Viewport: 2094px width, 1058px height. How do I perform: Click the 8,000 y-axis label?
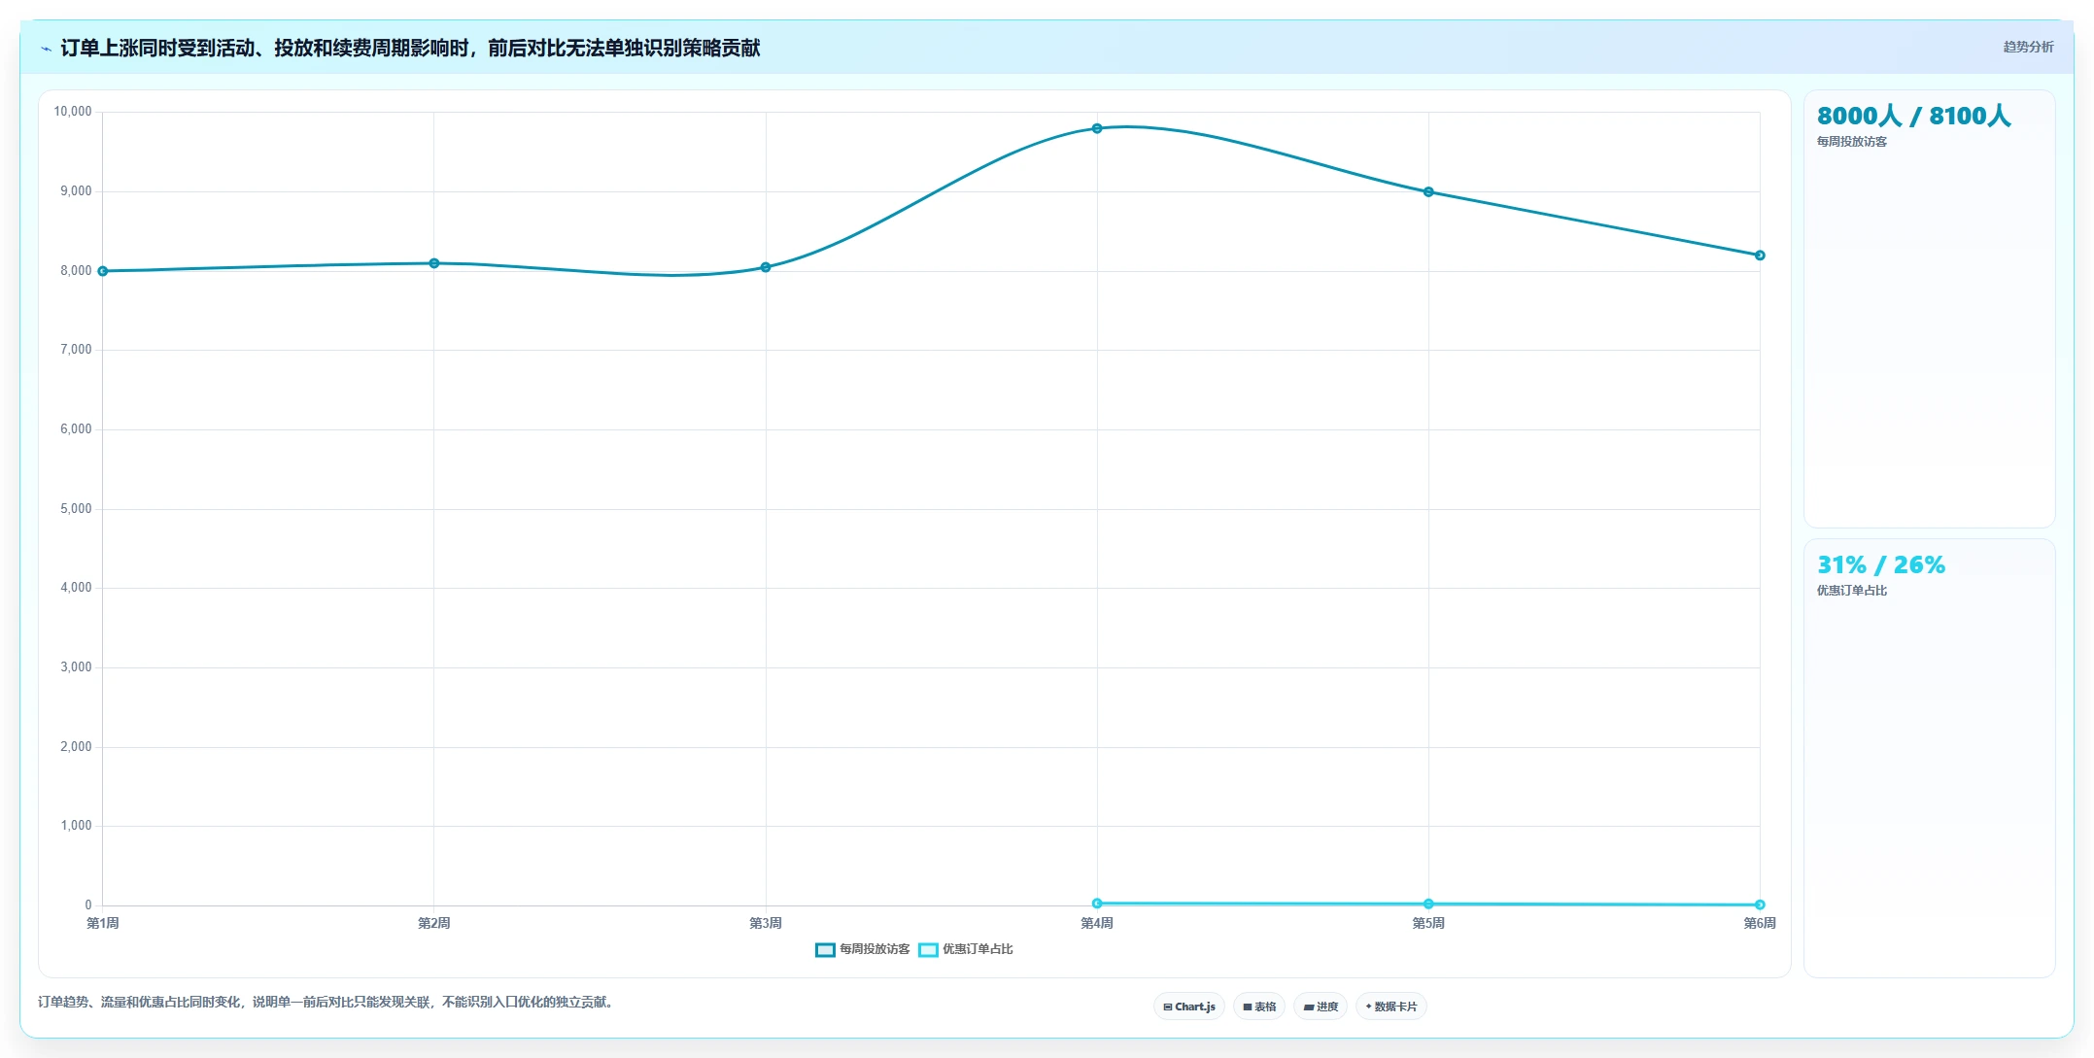tap(76, 271)
